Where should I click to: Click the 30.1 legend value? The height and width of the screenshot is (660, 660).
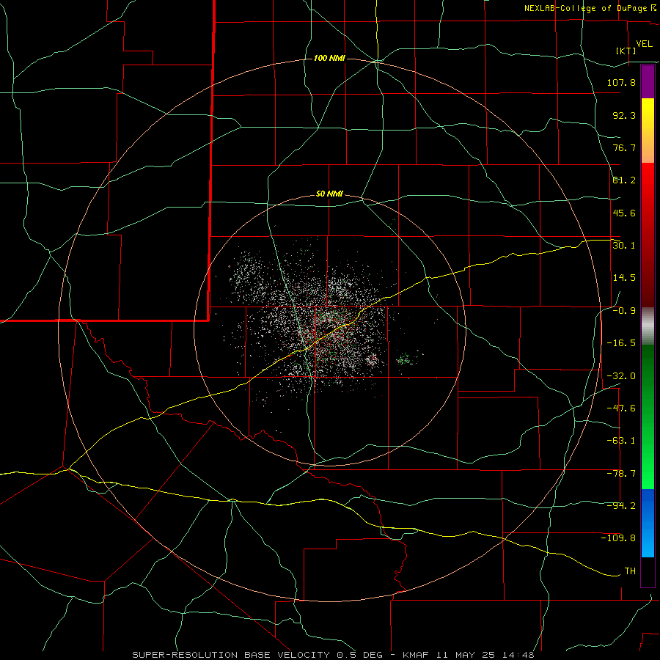tap(624, 246)
